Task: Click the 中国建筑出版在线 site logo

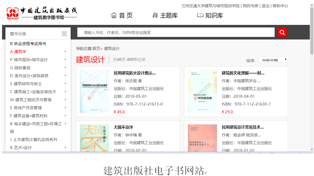Action: 42,13
